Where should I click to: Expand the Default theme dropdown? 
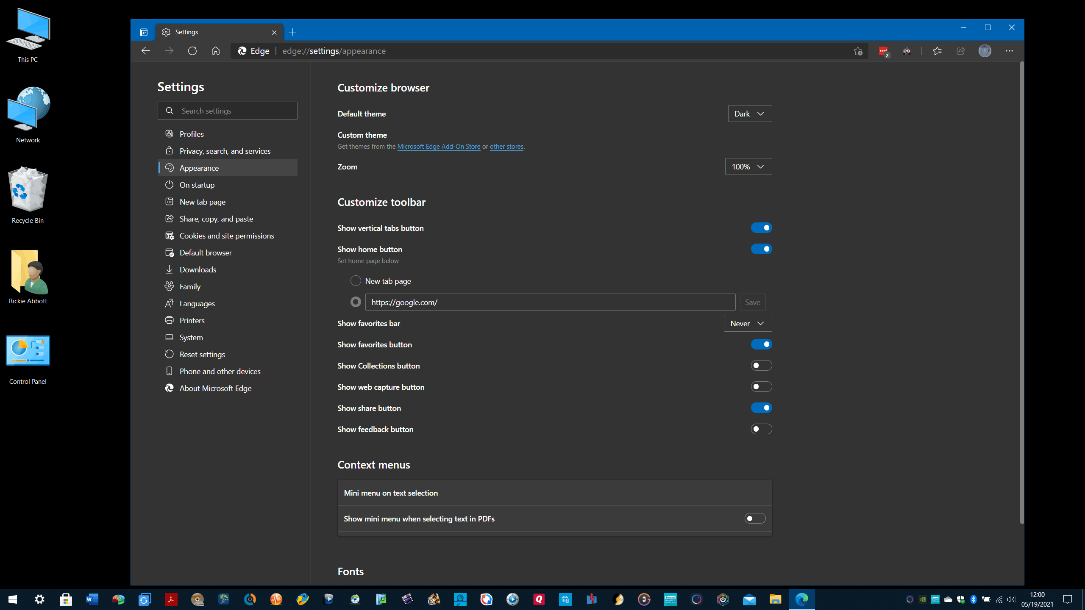point(748,113)
